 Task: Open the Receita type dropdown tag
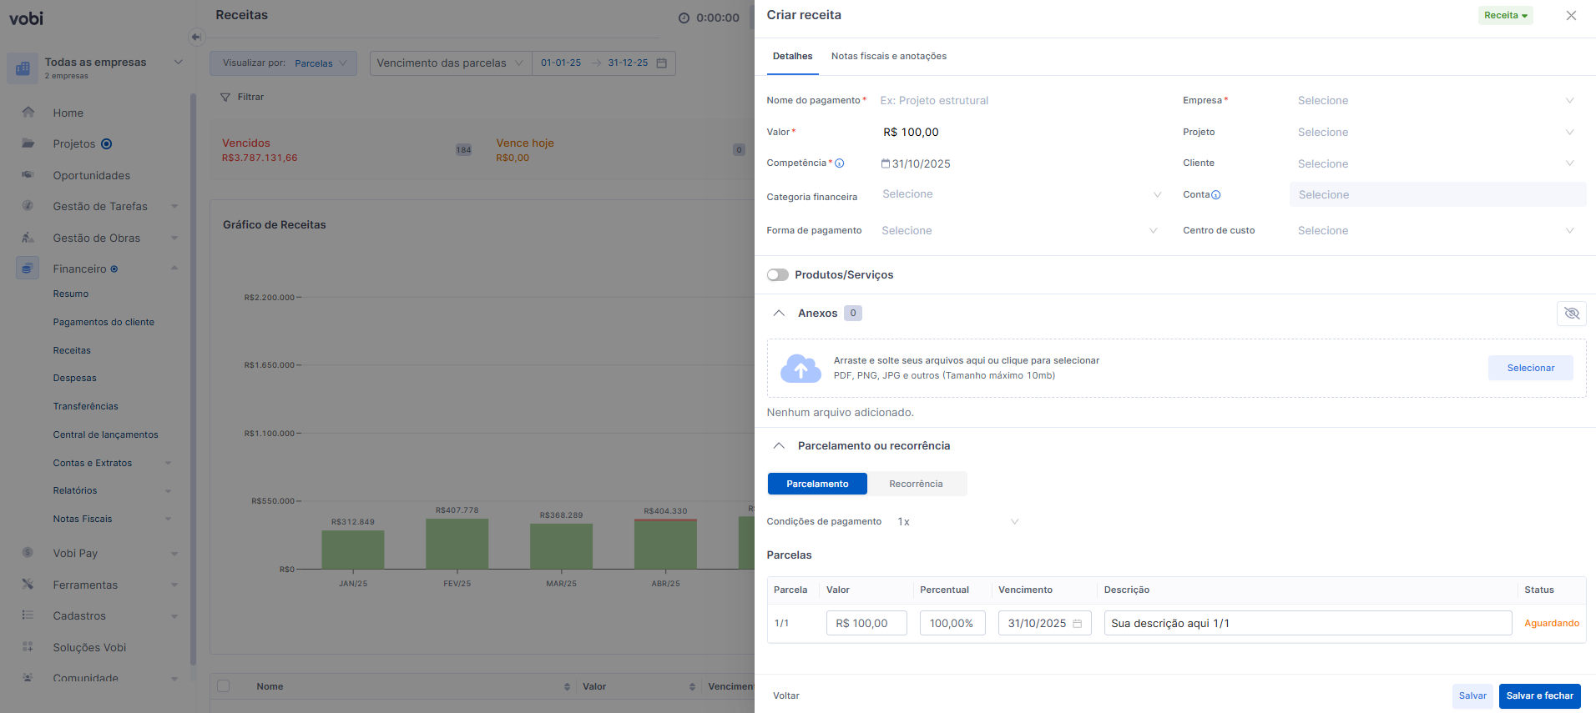(1505, 16)
